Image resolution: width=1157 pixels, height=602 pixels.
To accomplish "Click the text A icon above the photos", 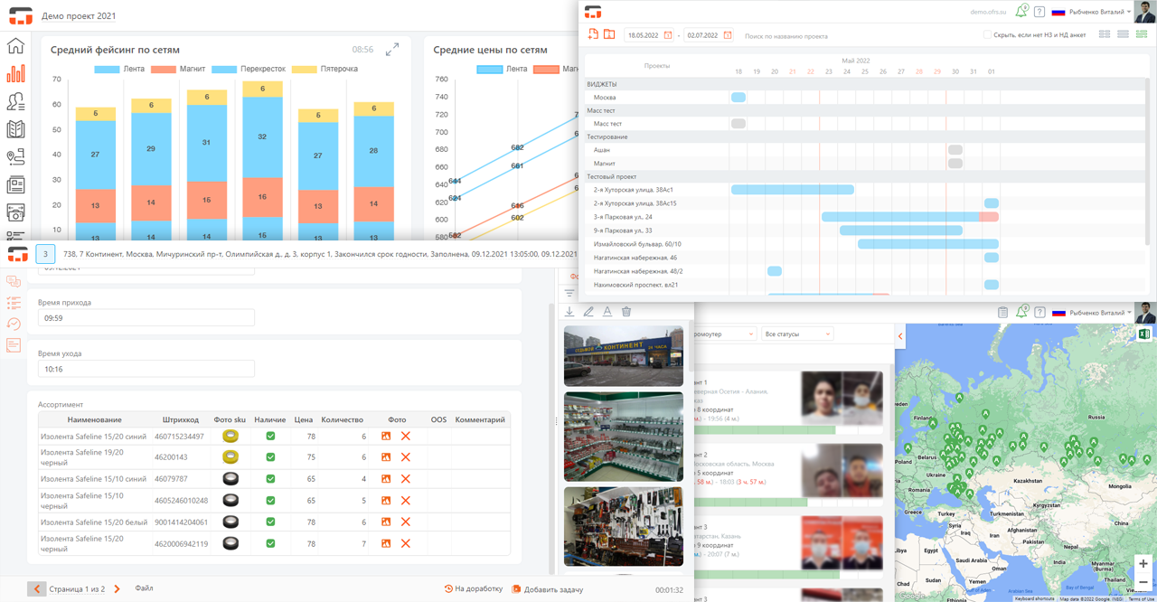I will pos(607,312).
